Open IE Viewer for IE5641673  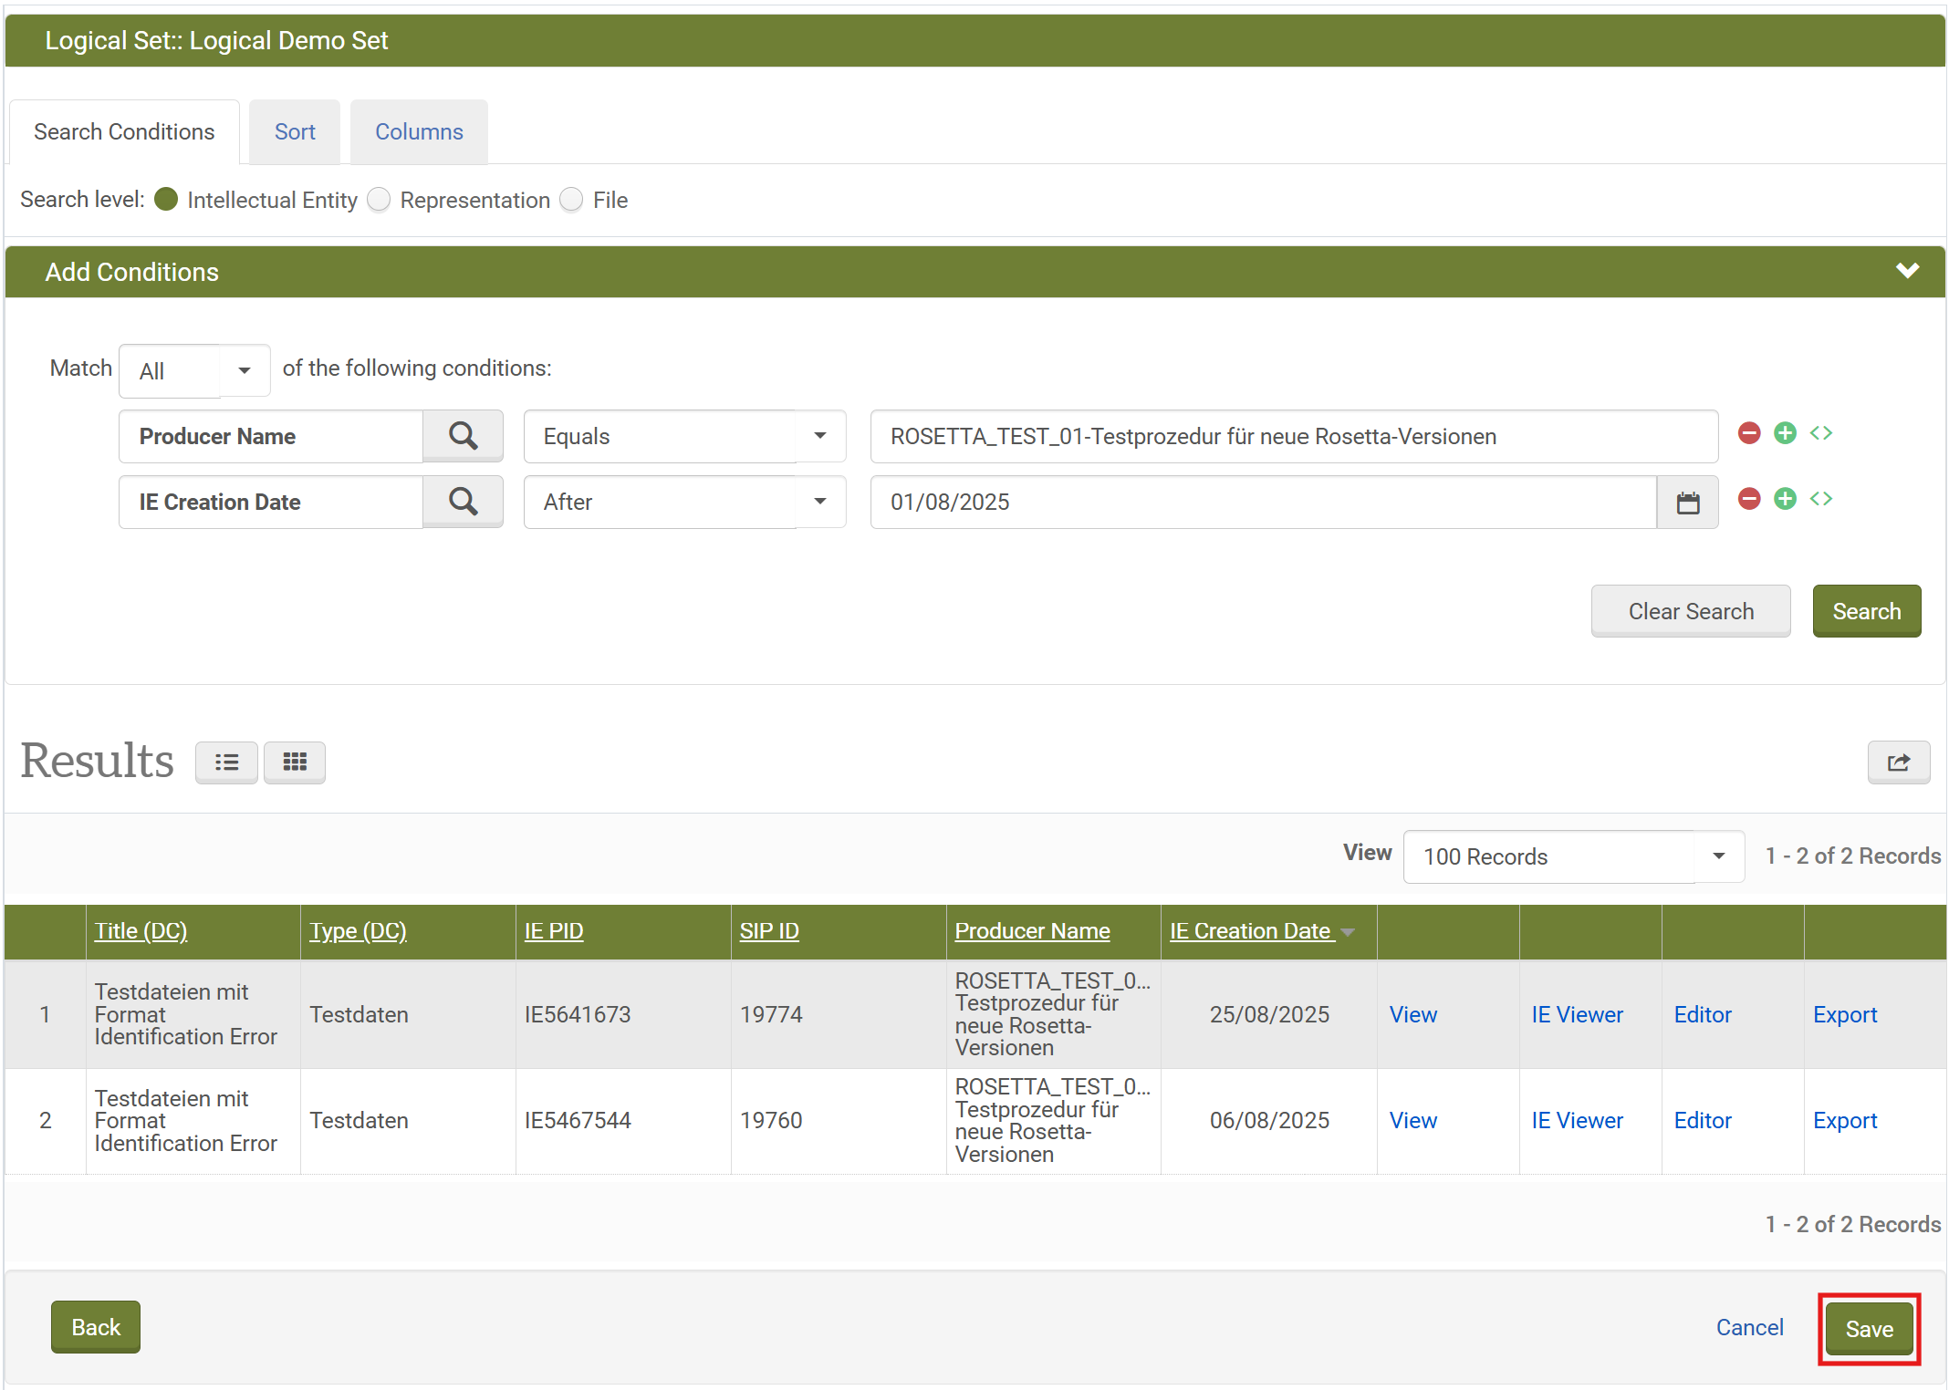[x=1577, y=1014]
